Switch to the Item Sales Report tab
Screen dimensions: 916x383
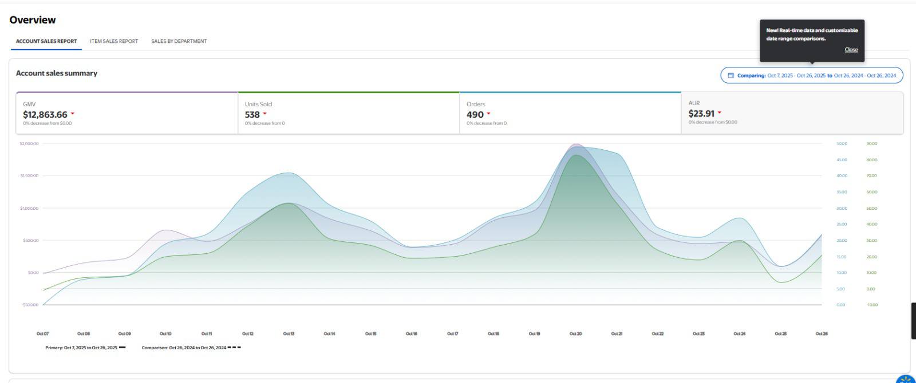point(114,41)
